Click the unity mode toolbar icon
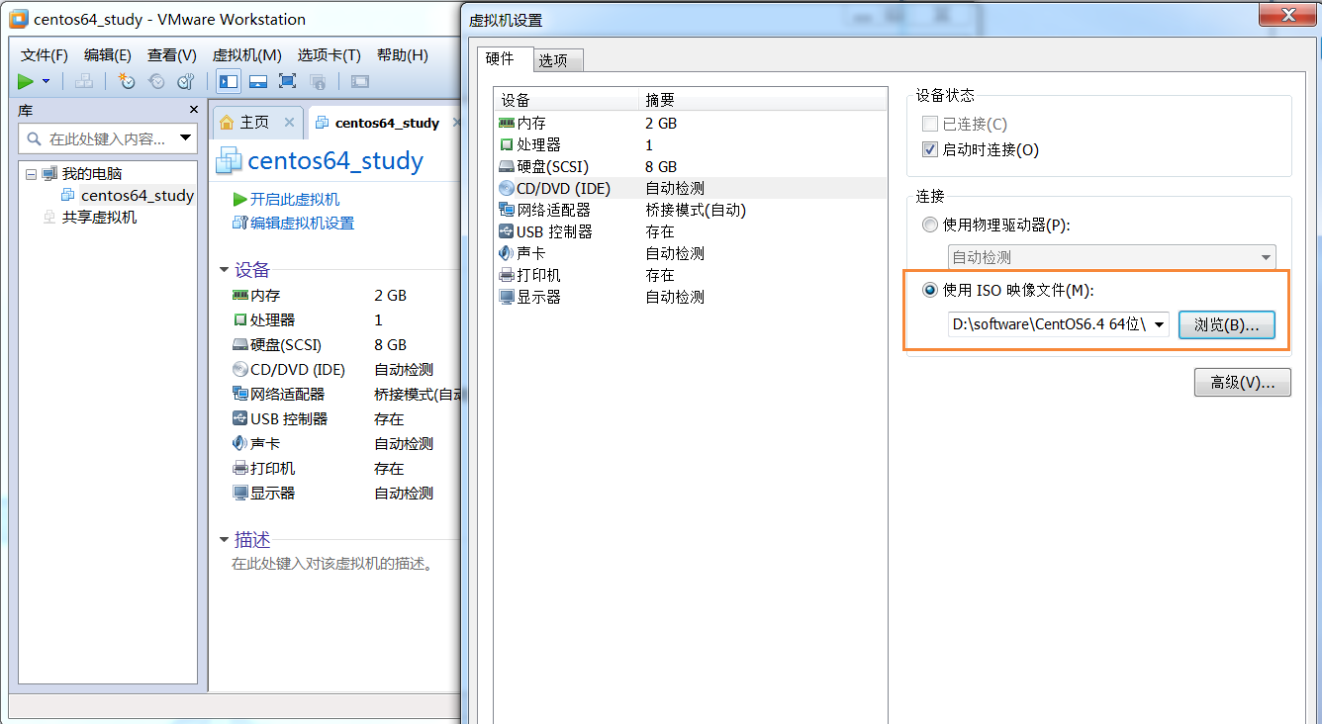This screenshot has height=724, width=1322. click(x=318, y=81)
